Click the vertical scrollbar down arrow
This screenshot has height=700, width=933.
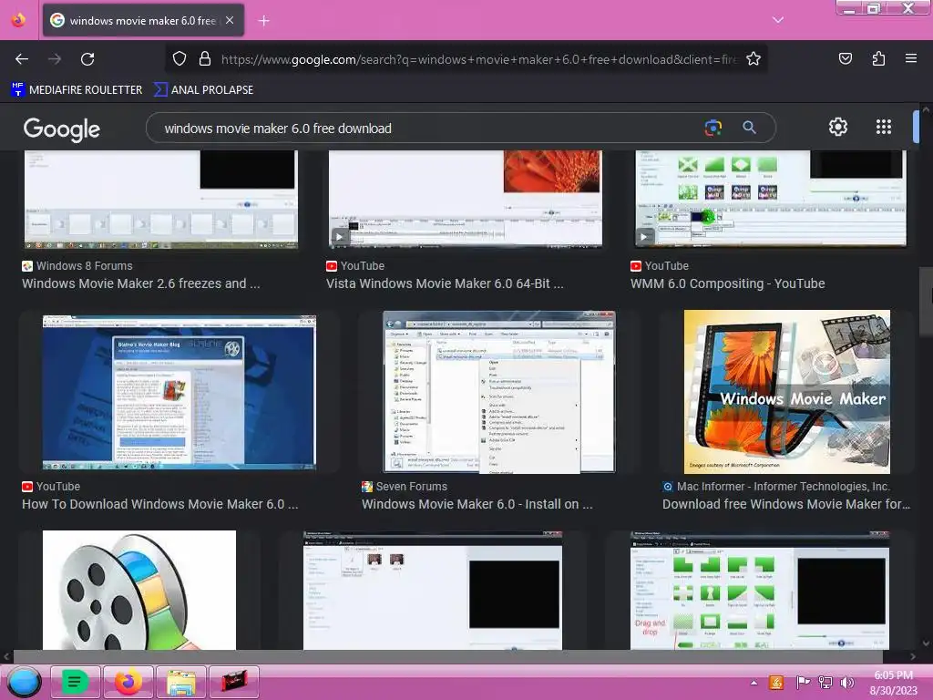[926, 643]
